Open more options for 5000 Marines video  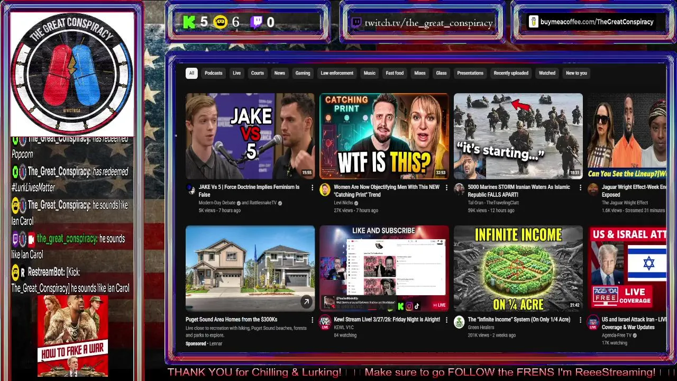[x=580, y=187]
